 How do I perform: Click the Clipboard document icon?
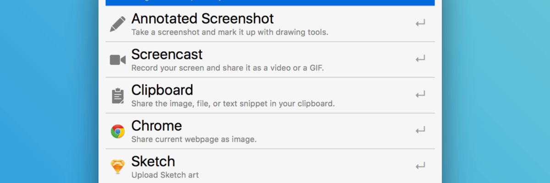coord(118,96)
